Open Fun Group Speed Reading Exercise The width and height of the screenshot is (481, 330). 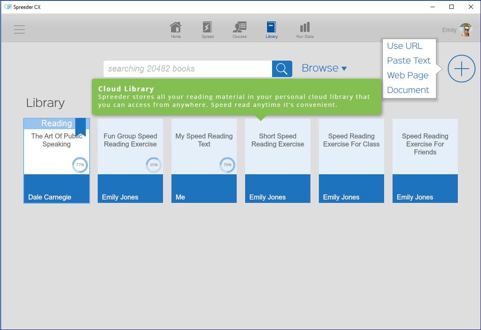click(x=130, y=152)
